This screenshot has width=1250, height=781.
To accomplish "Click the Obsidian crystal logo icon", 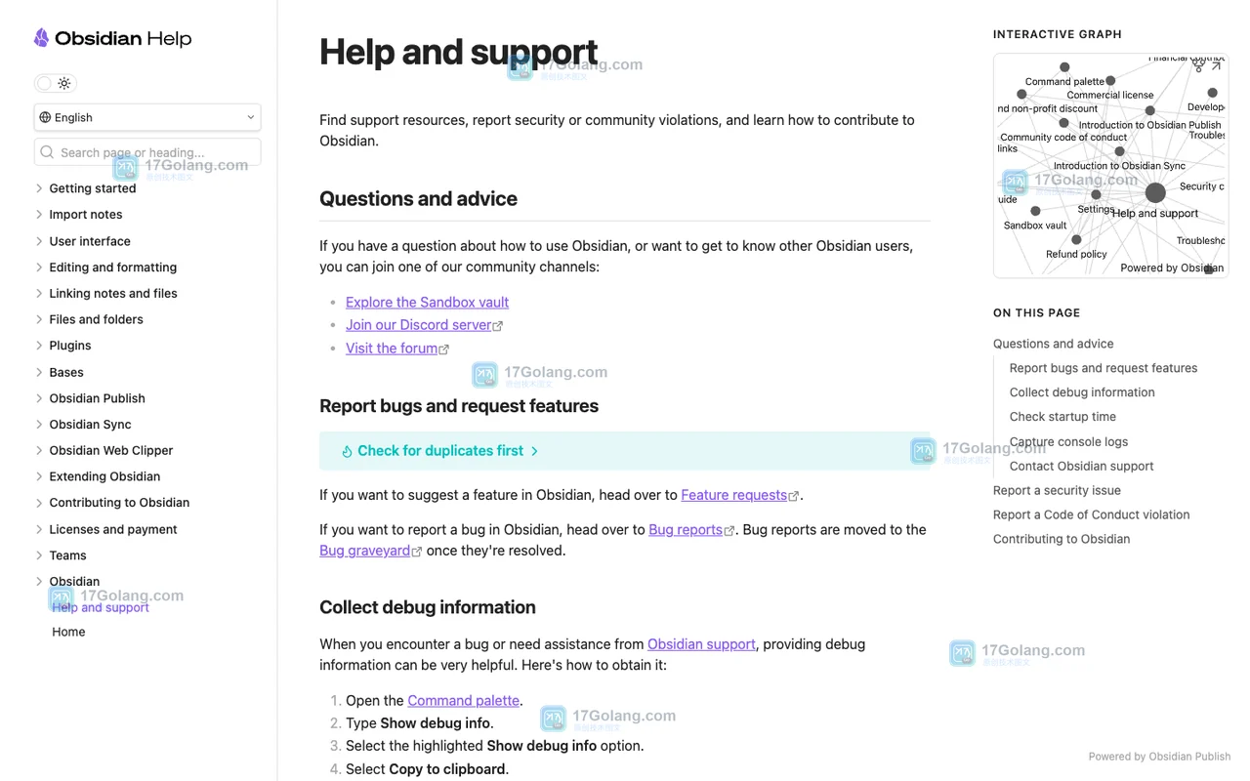I will pos(41,38).
